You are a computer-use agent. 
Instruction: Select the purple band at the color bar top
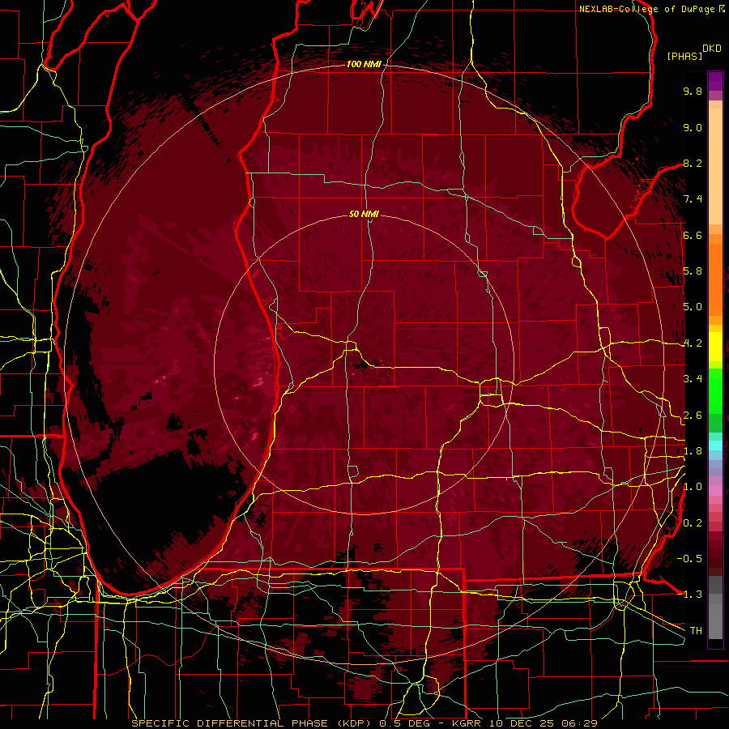[x=715, y=81]
